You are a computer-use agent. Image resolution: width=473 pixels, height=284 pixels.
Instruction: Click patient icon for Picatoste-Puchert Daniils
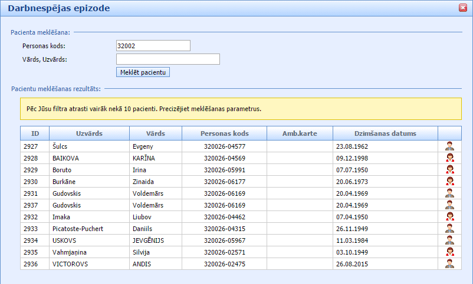click(450, 229)
